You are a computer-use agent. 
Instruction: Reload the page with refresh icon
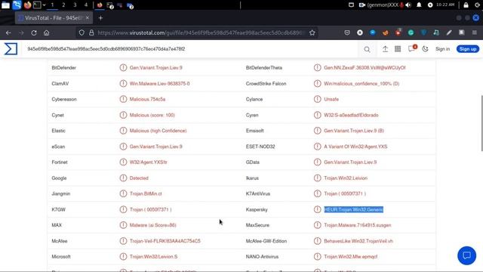point(34,32)
